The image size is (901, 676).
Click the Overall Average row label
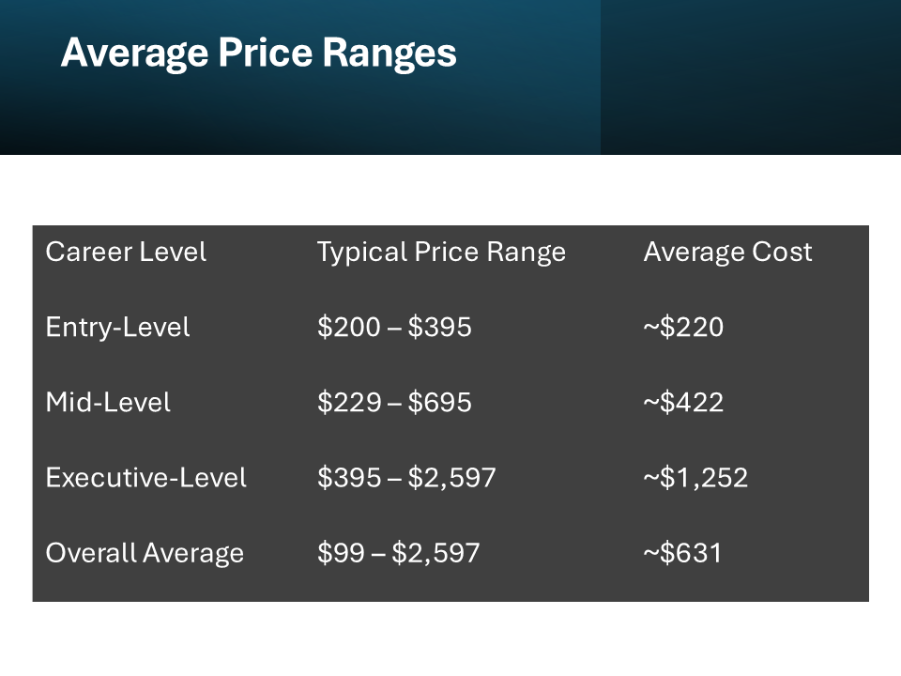145,554
